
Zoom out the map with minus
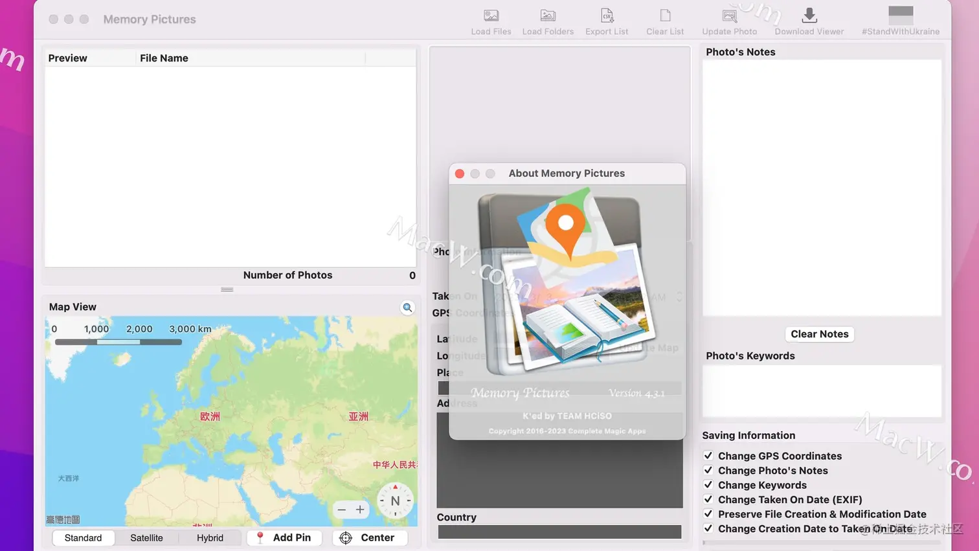(342, 510)
